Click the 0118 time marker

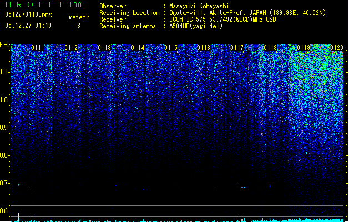(270, 48)
